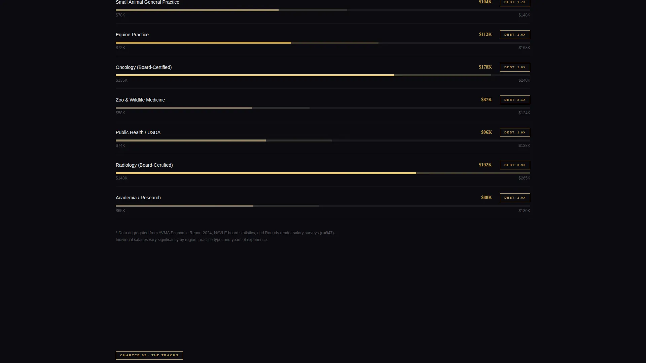Select the Oncology (Board-Certified) row title
Screen dimensions: 646x363
point(144,67)
